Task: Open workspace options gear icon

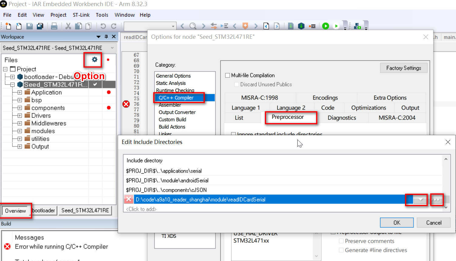Action: click(95, 59)
